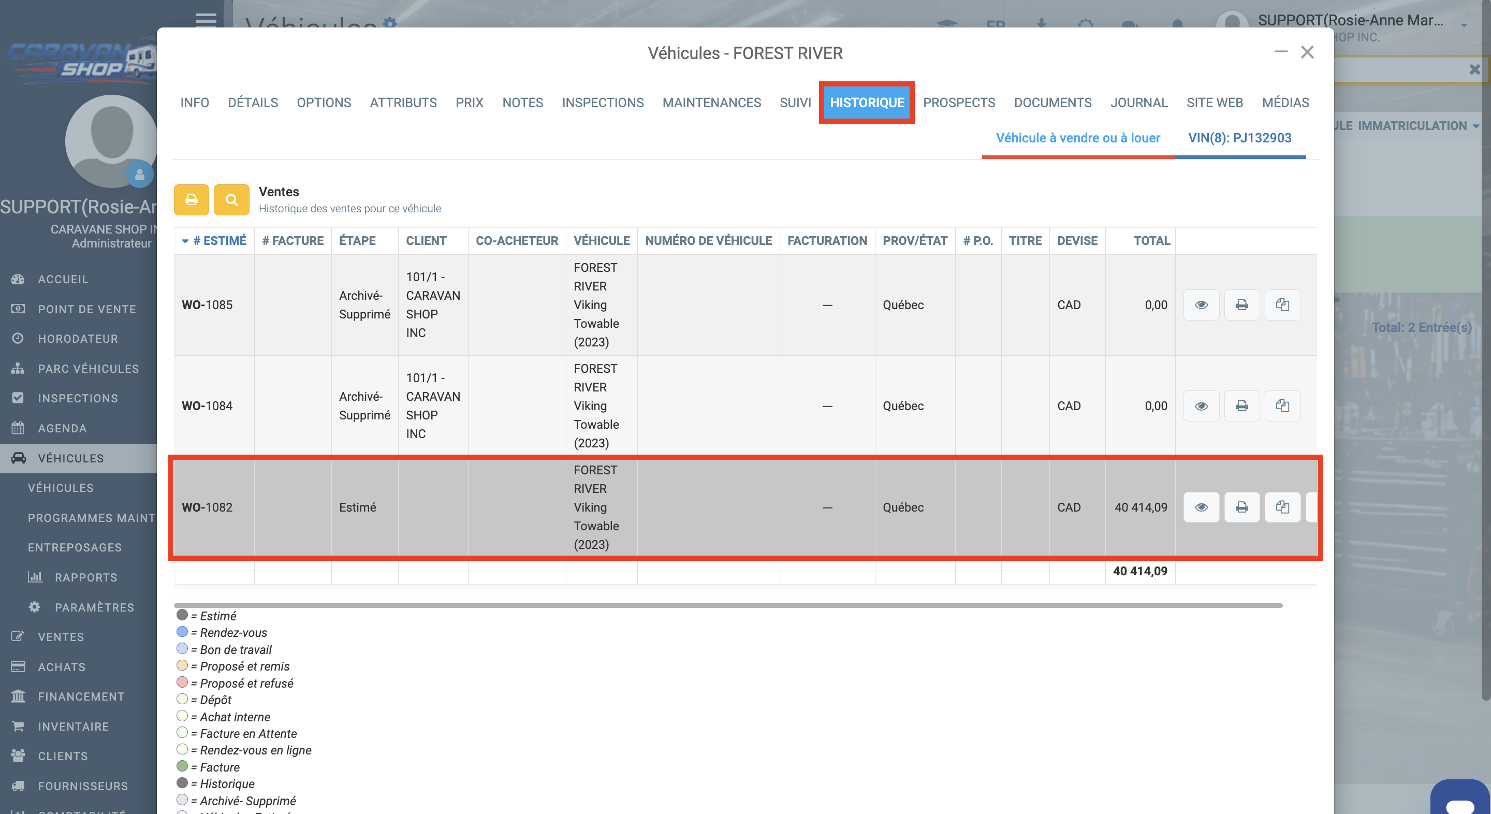Print estimate WO-1082
1491x814 pixels.
[x=1241, y=507]
